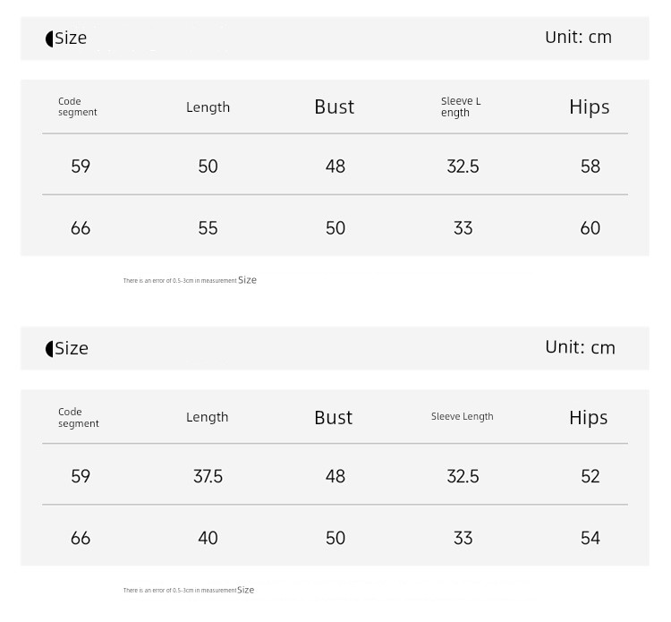The height and width of the screenshot is (622, 671).
Task: Select the 37.5 length value
Action: point(208,476)
